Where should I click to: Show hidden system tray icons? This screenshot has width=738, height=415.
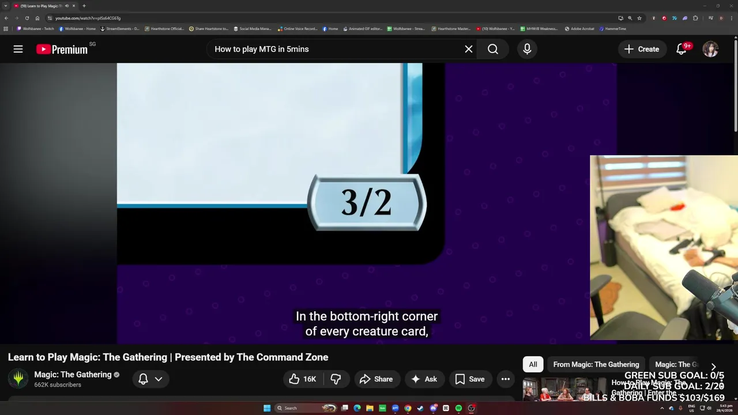coord(662,408)
